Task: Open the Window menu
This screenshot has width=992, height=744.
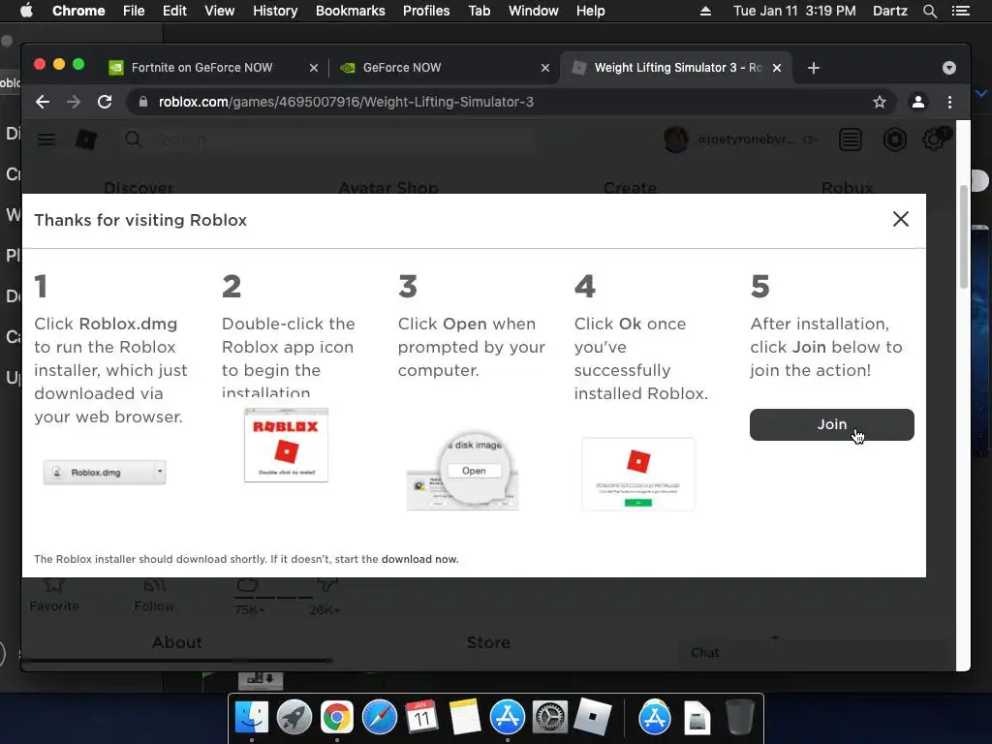Action: (534, 11)
